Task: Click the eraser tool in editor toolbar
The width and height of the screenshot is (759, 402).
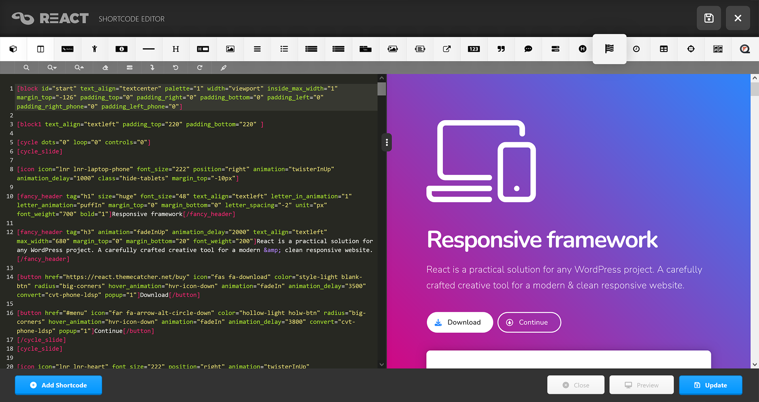Action: [105, 68]
